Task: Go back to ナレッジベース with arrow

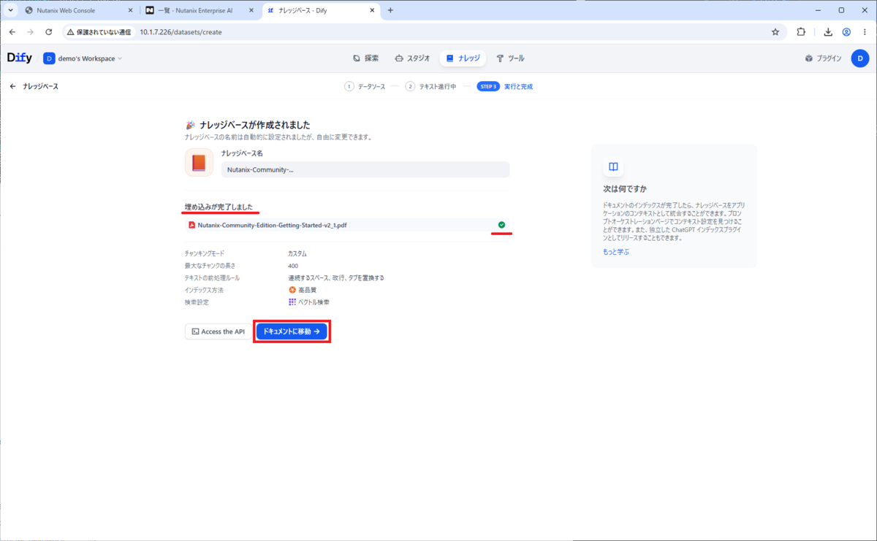Action: pyautogui.click(x=12, y=86)
